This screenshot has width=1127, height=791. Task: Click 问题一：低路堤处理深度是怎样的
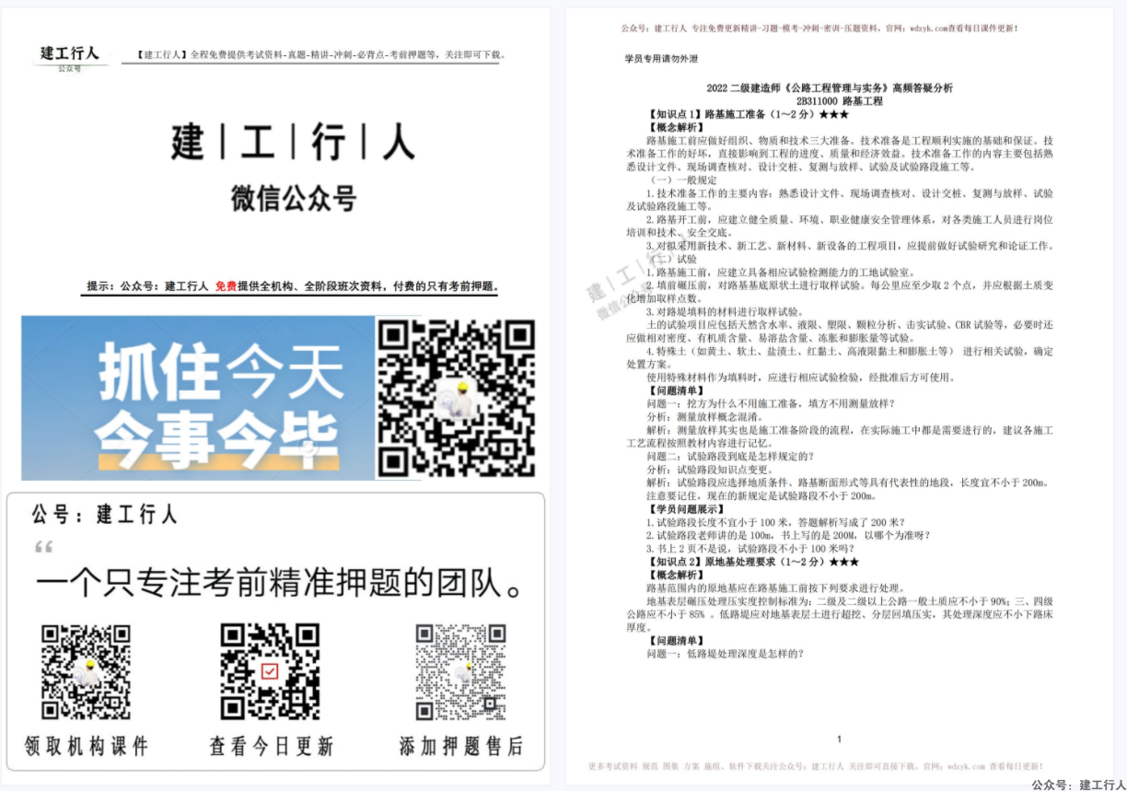click(726, 654)
